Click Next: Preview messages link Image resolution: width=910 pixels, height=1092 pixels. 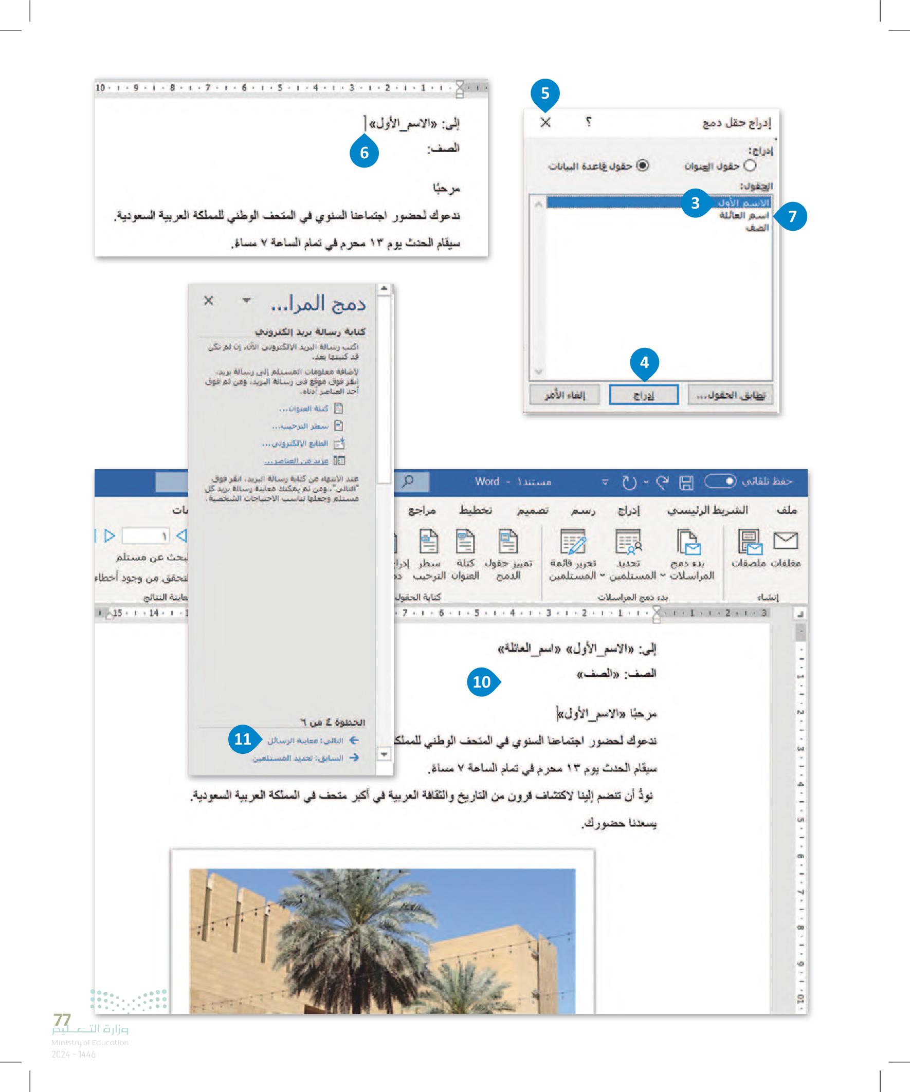tap(305, 741)
